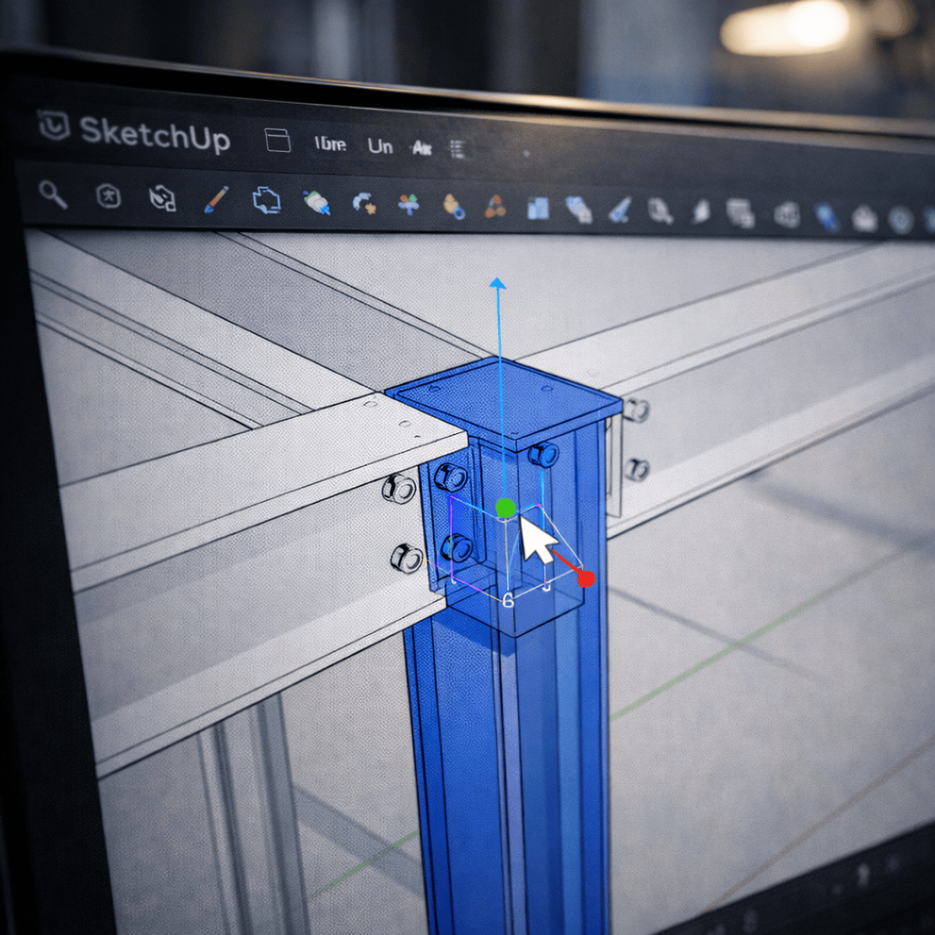Click the green gizmo handle on the column
The image size is (935, 935).
coord(506,509)
